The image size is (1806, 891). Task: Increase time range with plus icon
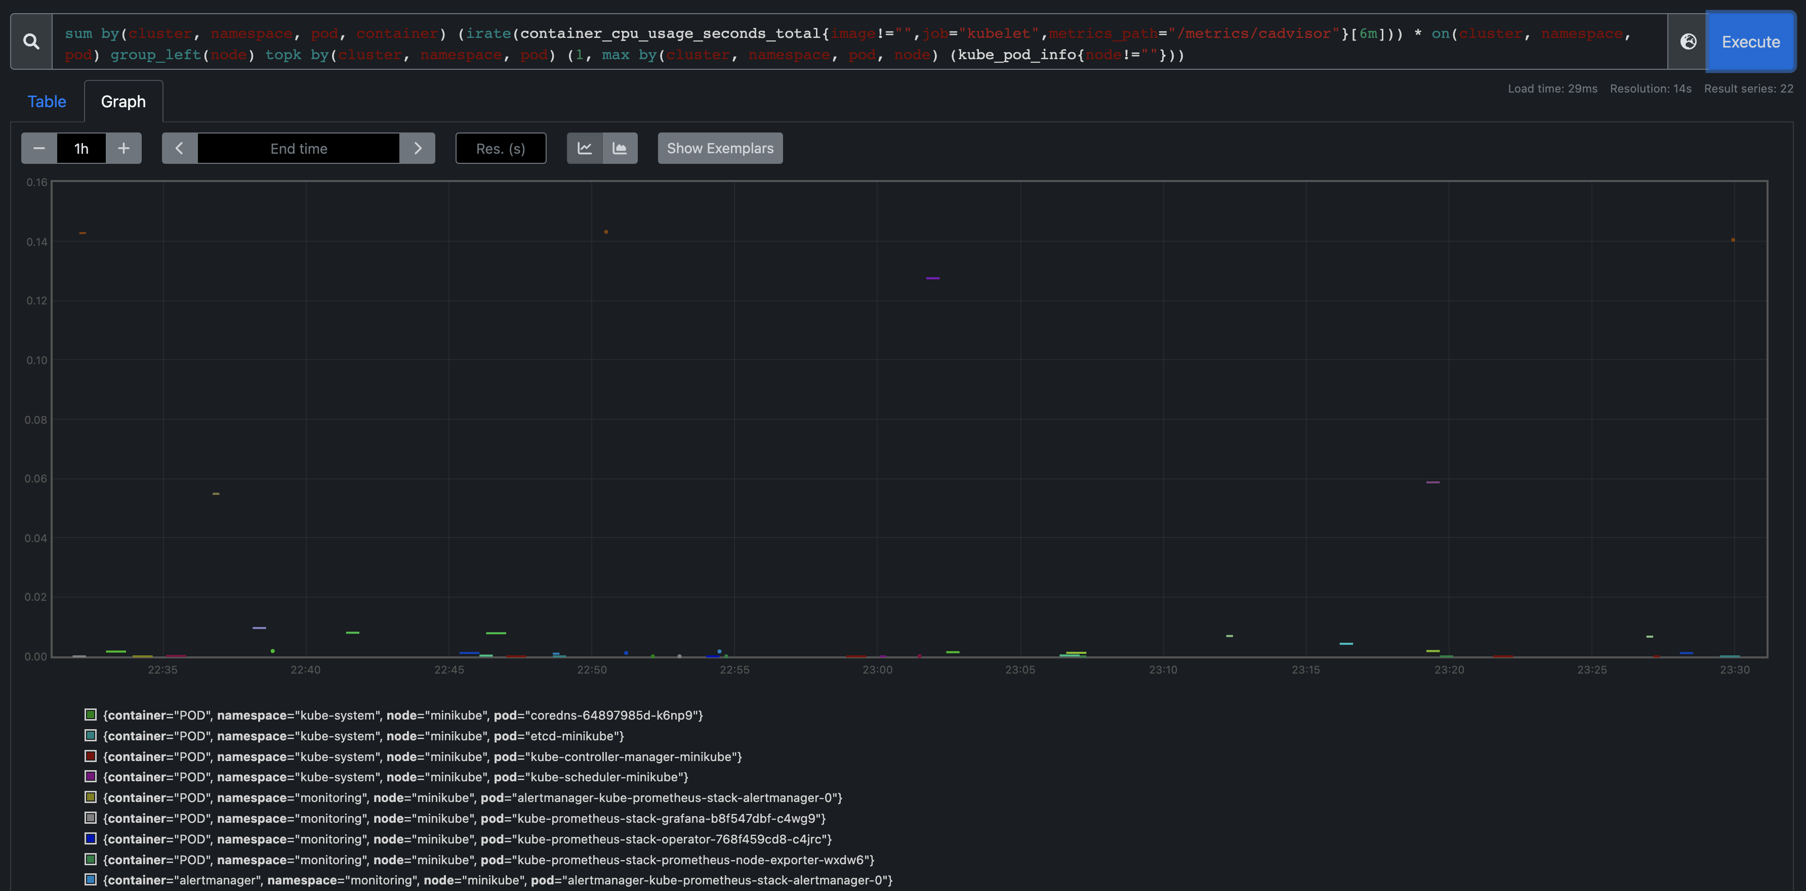124,149
